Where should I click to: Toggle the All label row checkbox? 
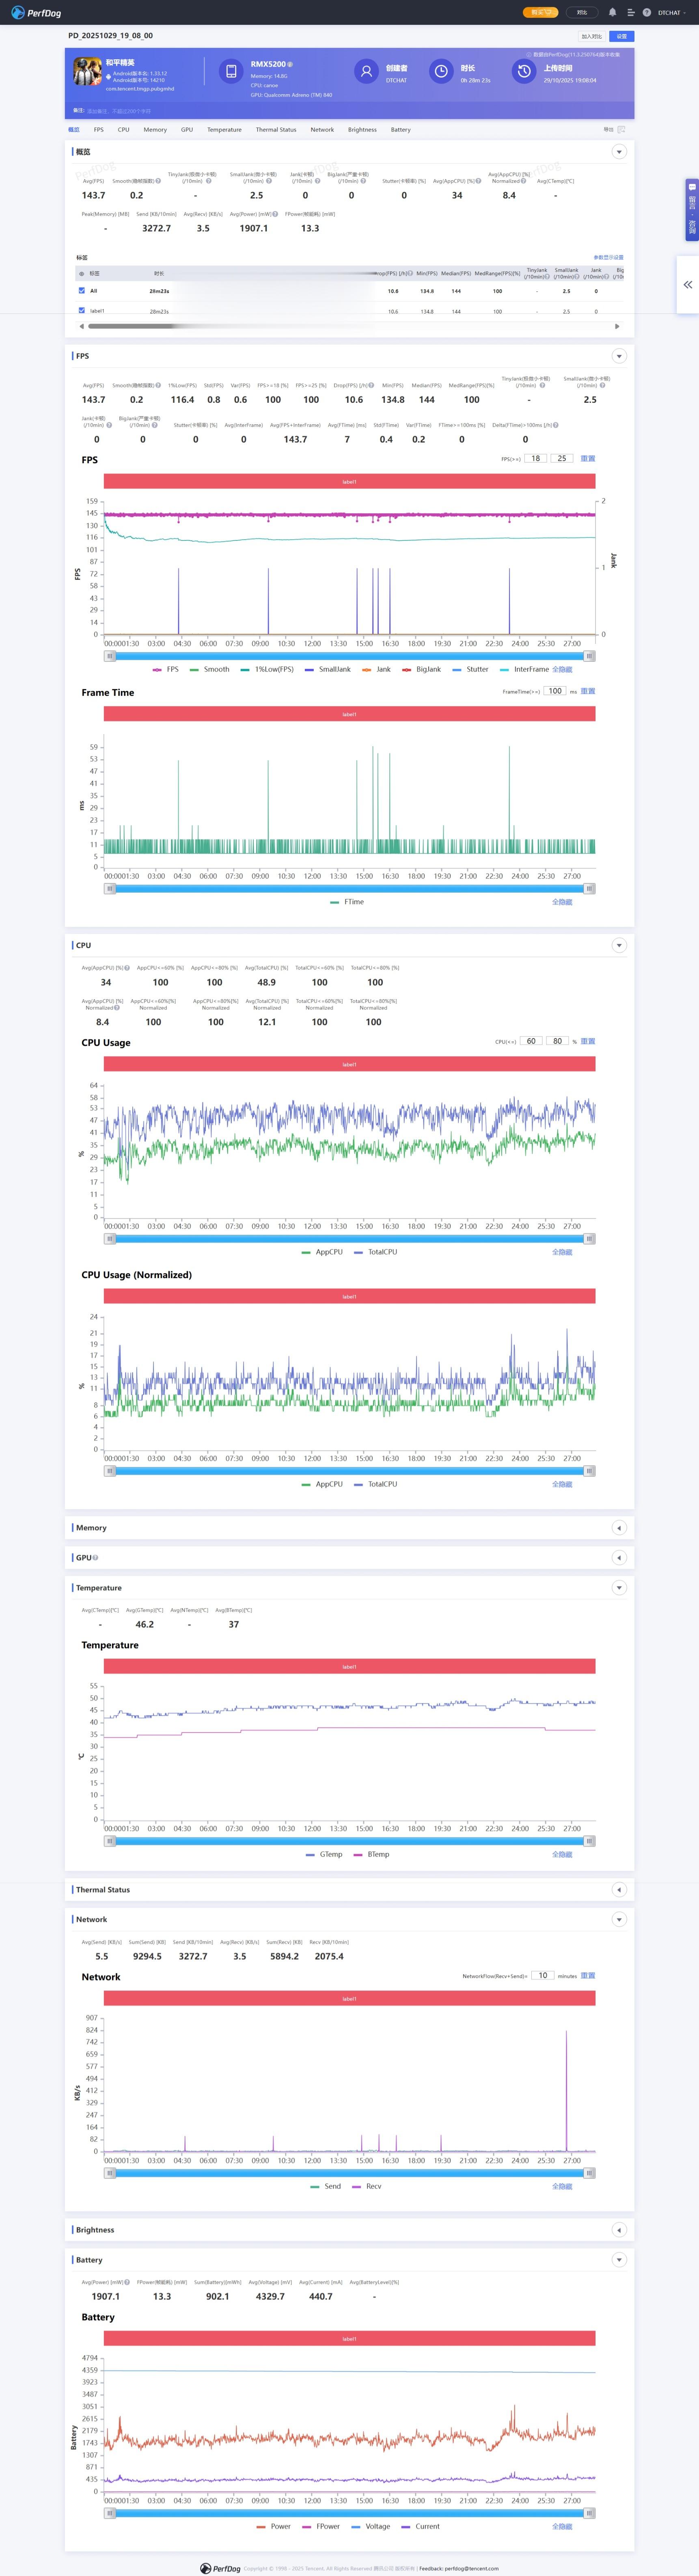click(x=82, y=291)
